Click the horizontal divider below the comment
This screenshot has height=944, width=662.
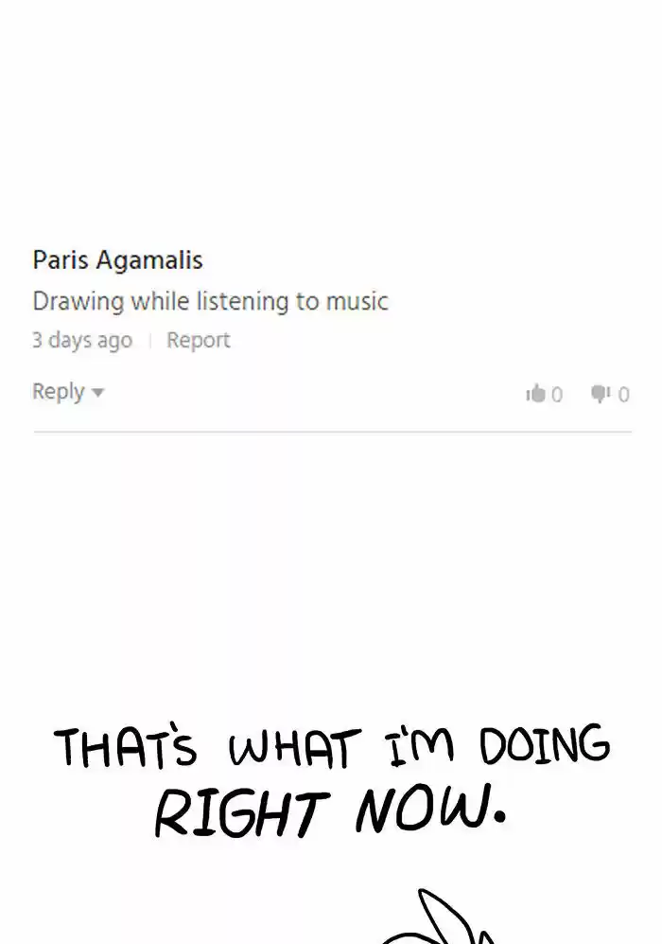[x=333, y=432]
